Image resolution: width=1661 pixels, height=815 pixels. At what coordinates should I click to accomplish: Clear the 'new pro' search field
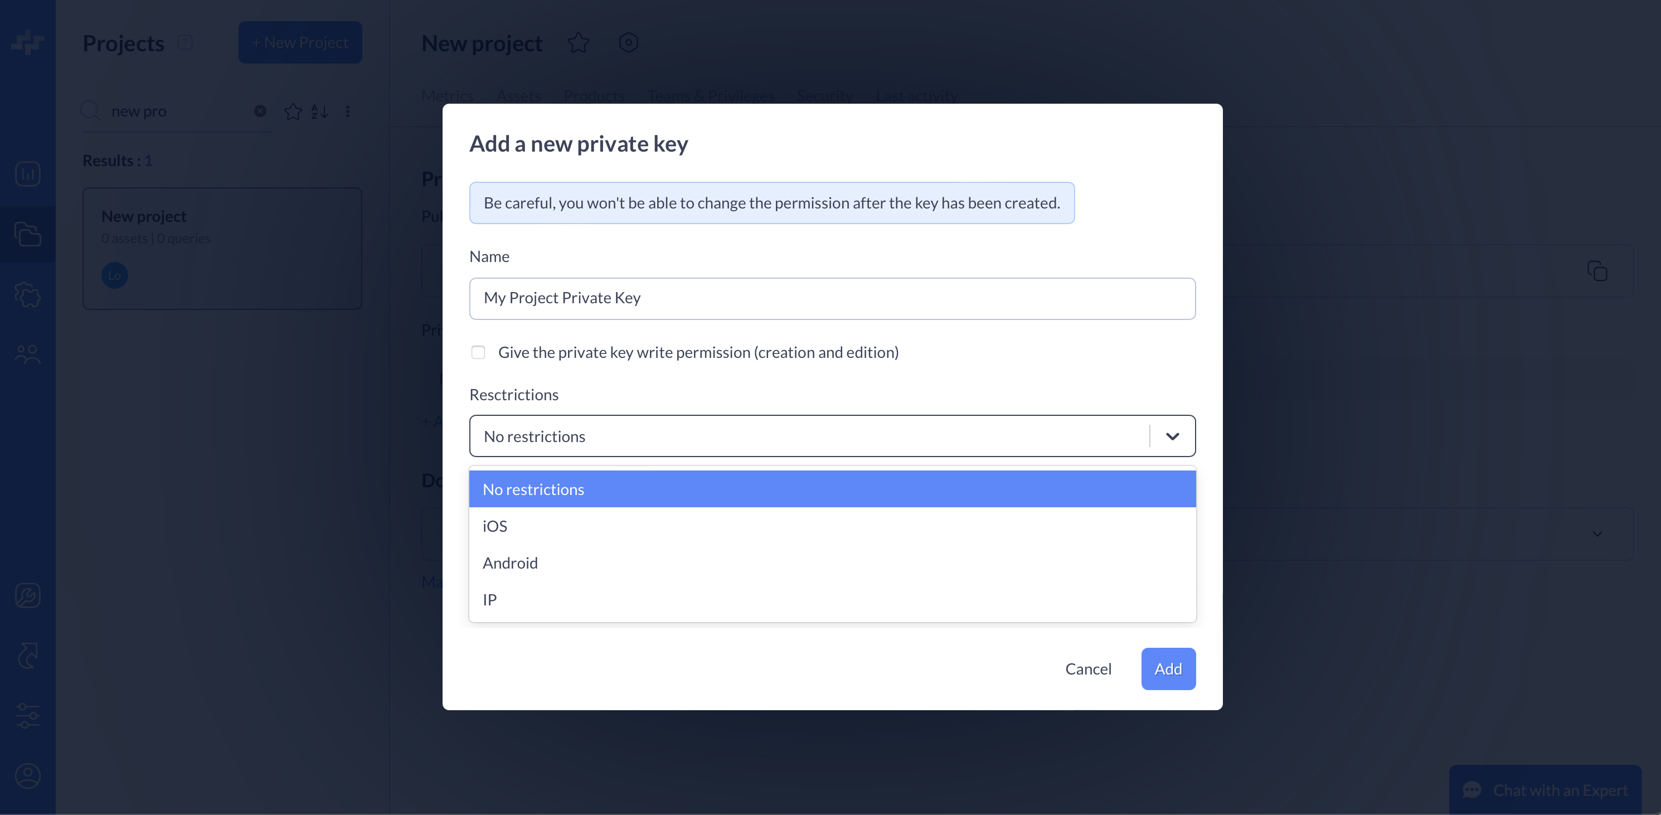[260, 111]
